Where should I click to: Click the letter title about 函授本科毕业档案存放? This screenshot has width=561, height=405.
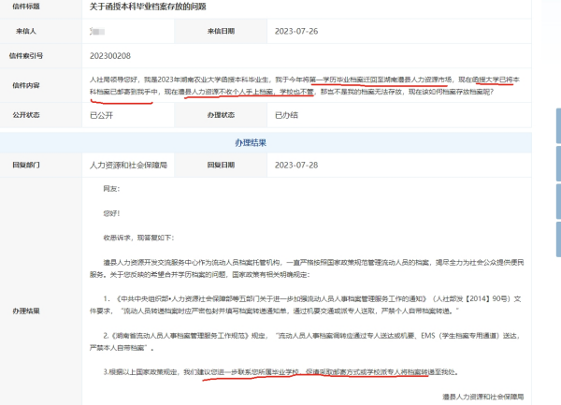pyautogui.click(x=148, y=7)
